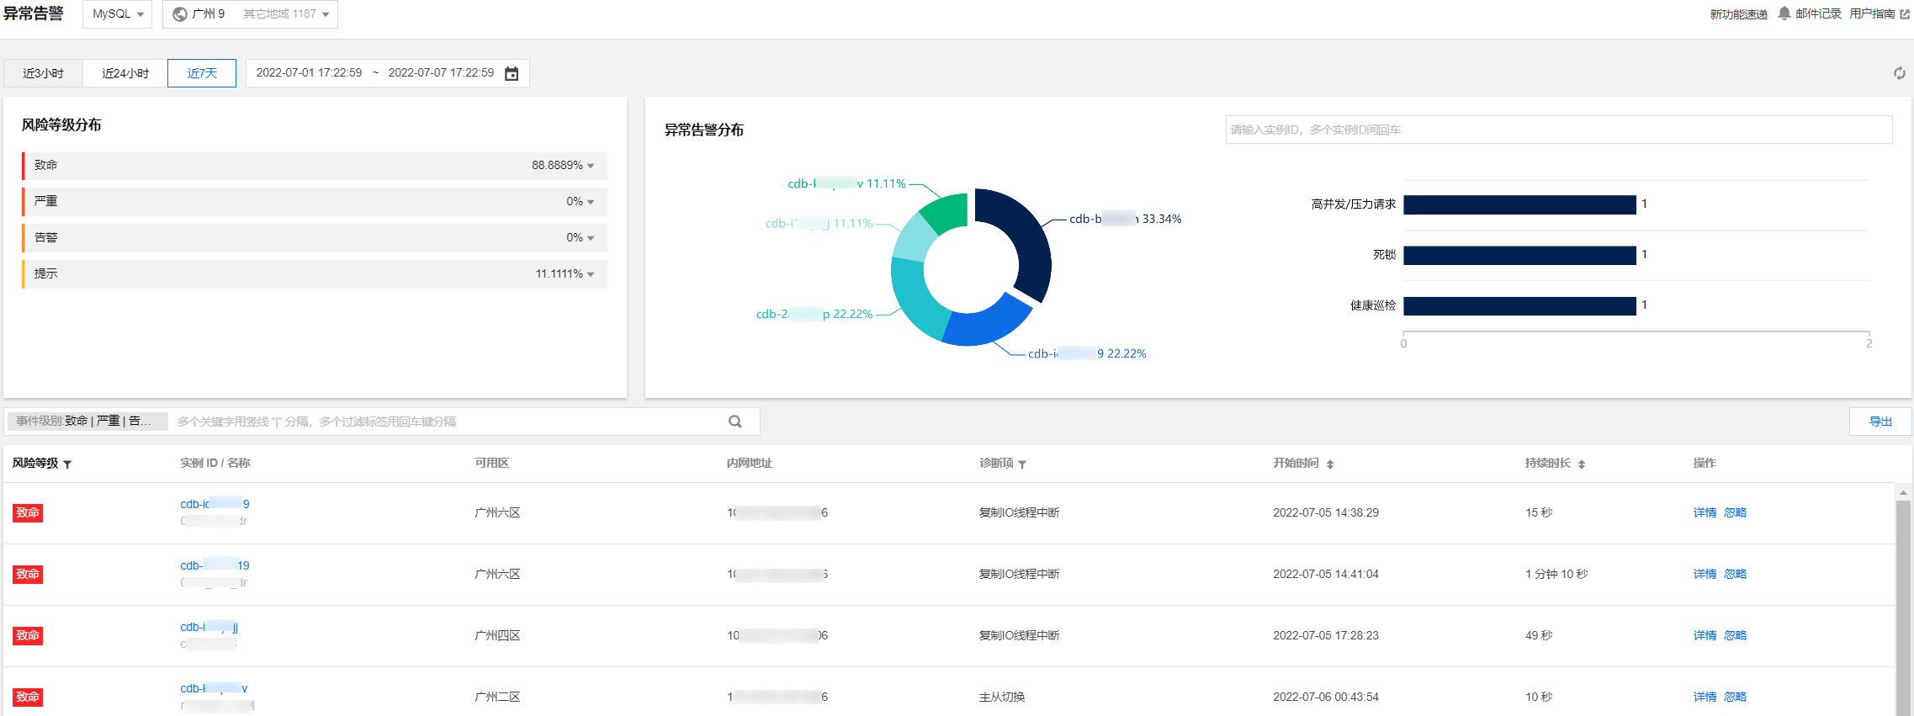Click the 内网地址 column header
Image resolution: width=1914 pixels, height=716 pixels.
(x=750, y=464)
